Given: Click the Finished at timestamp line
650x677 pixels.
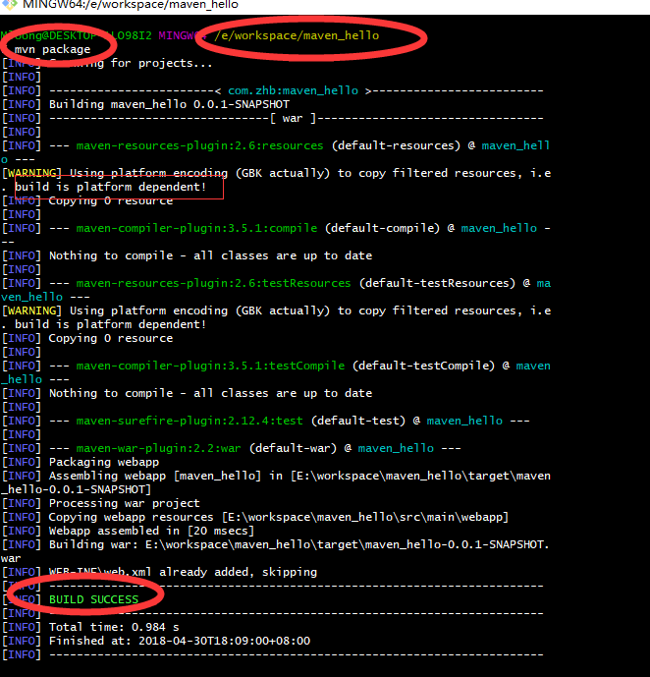Looking at the screenshot, I should 179,641.
